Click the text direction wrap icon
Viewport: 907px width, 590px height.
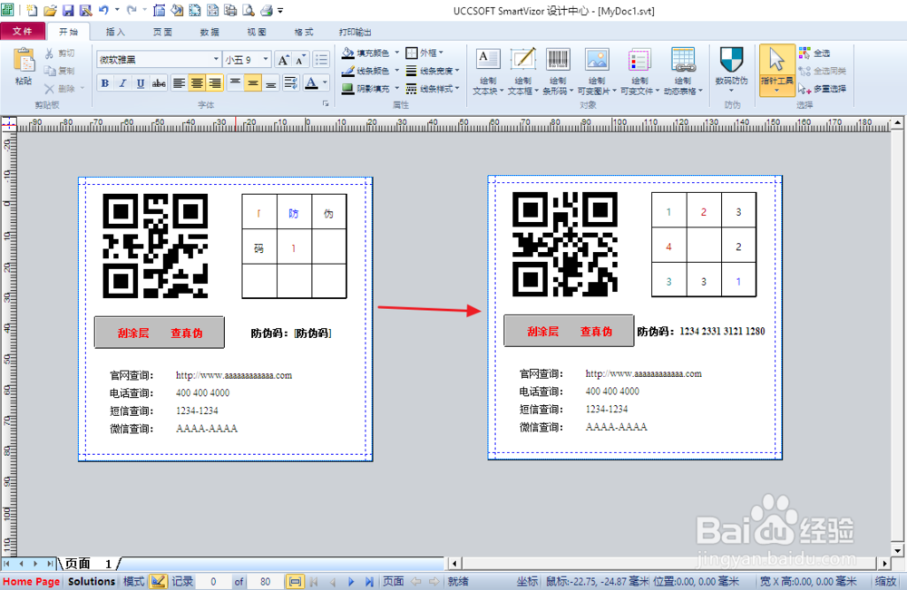pyautogui.click(x=291, y=83)
